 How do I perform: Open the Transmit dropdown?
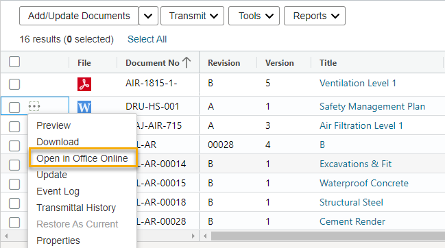tap(193, 16)
